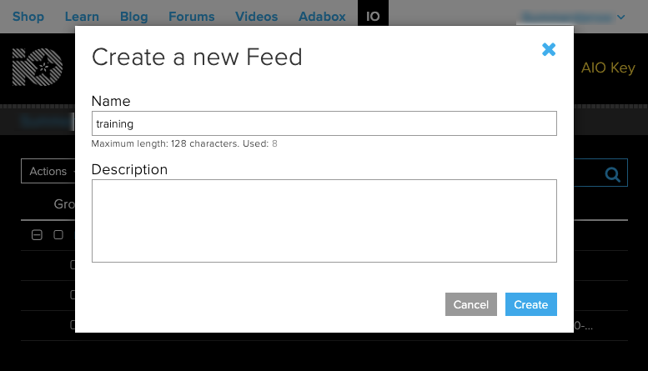The image size is (648, 371).
Task: Click the search magnifier icon
Action: pos(613,173)
